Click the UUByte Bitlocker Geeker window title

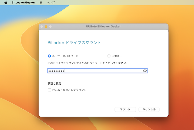[x=103, y=26]
